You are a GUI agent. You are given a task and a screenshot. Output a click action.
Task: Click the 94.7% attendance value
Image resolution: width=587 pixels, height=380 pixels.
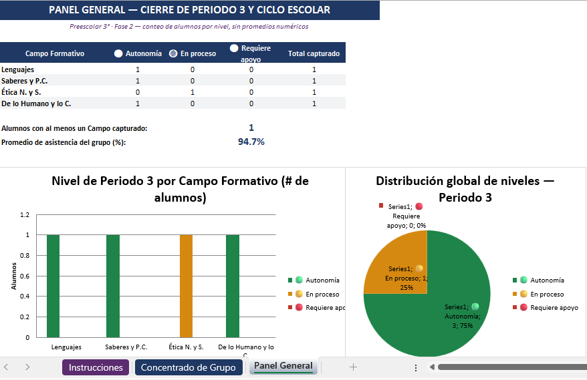coord(251,142)
